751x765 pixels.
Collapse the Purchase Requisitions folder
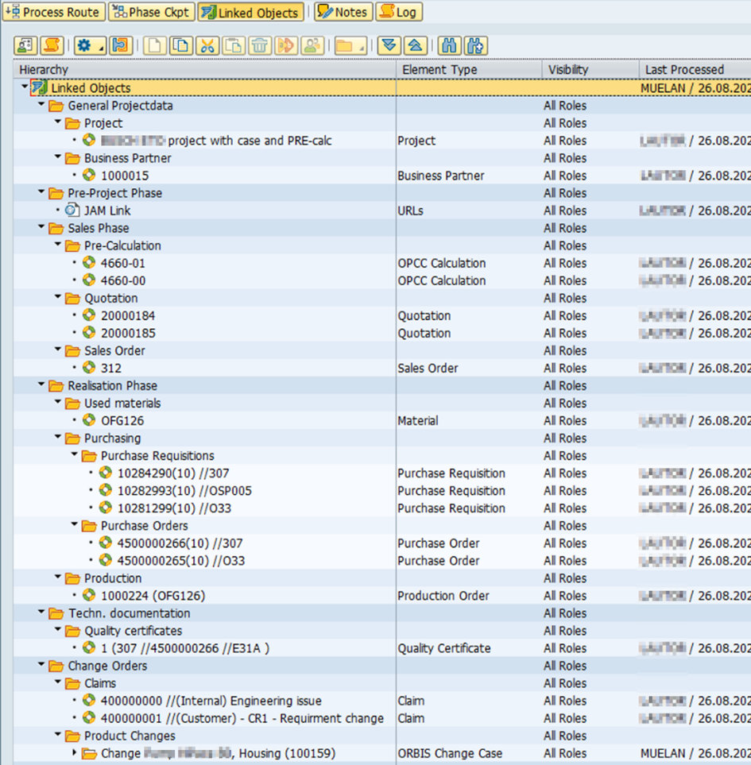pos(75,455)
